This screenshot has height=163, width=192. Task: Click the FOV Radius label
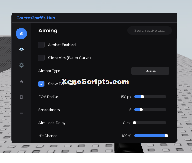coord(49,97)
